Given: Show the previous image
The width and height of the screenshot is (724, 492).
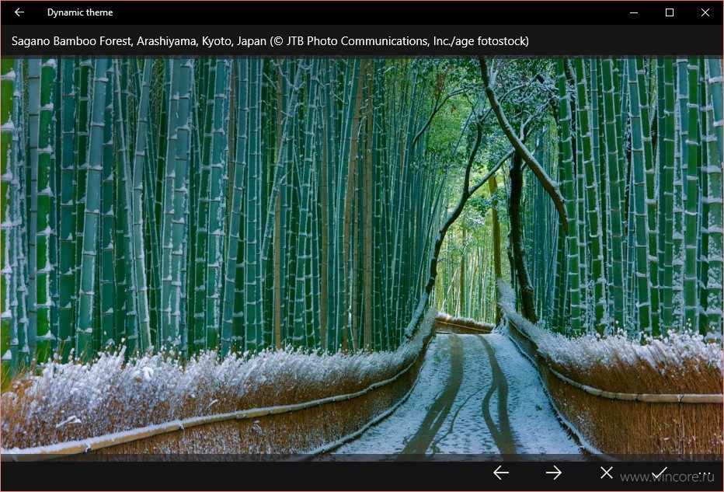Looking at the screenshot, I should click(x=501, y=473).
